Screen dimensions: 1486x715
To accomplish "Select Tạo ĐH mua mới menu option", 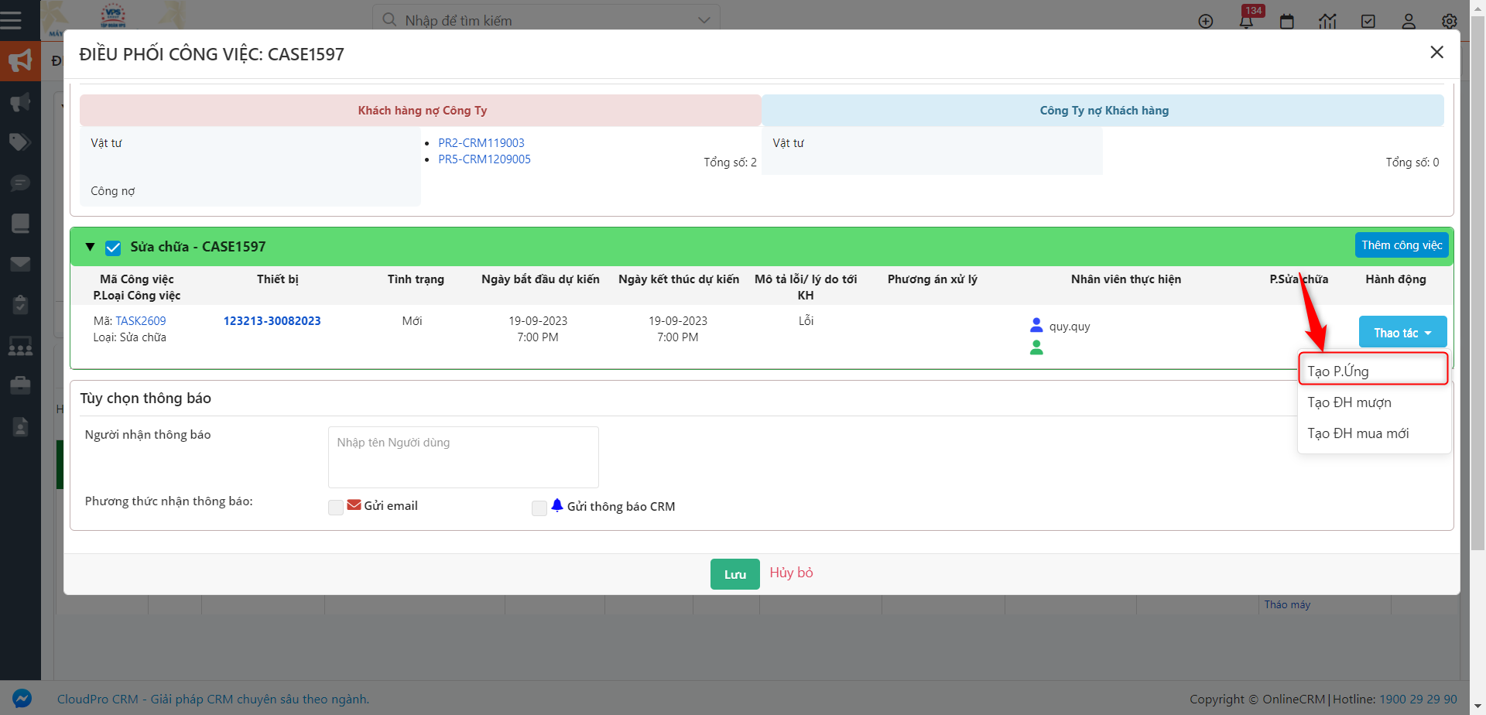I will click(x=1373, y=433).
